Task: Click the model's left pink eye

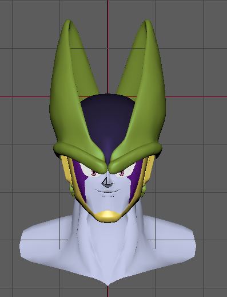Action: tap(94, 173)
